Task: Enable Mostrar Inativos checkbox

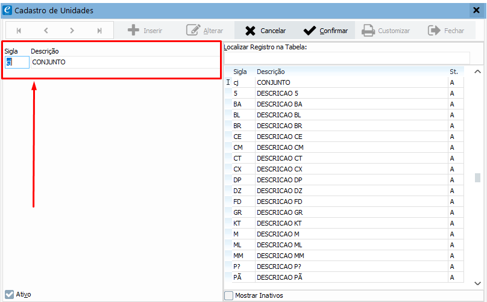Action: (228, 295)
